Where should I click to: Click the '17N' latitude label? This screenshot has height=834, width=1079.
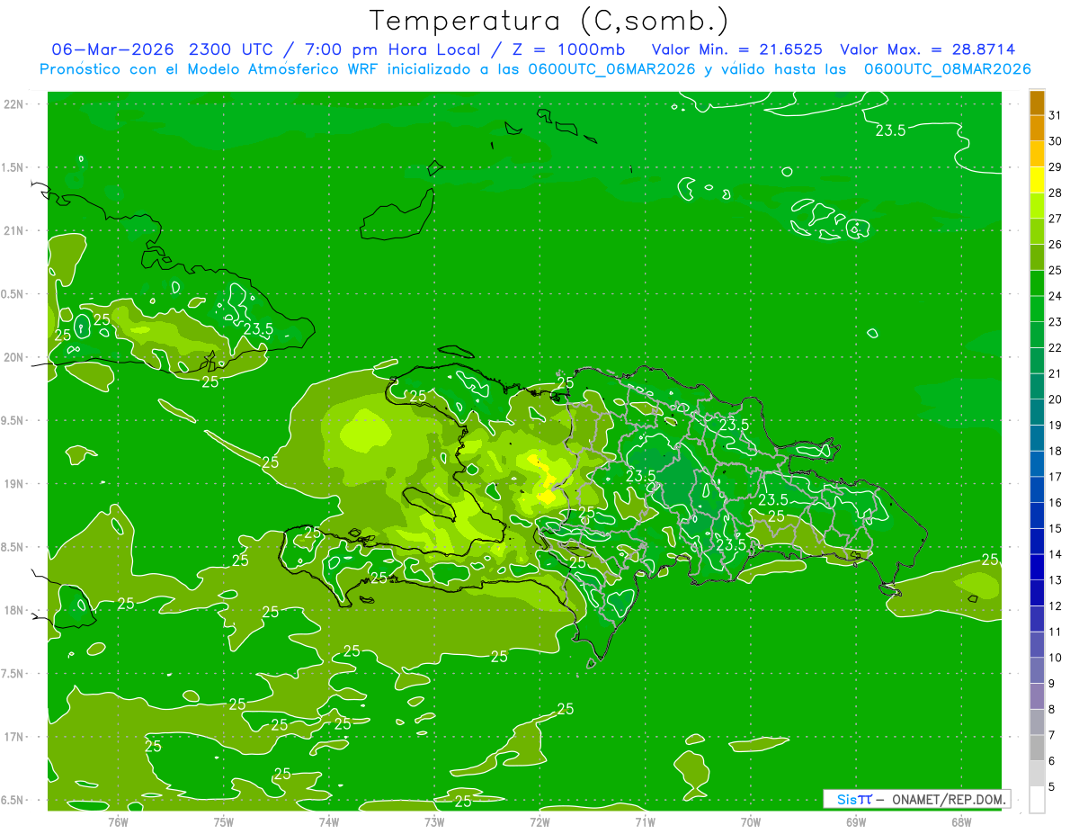(x=14, y=737)
